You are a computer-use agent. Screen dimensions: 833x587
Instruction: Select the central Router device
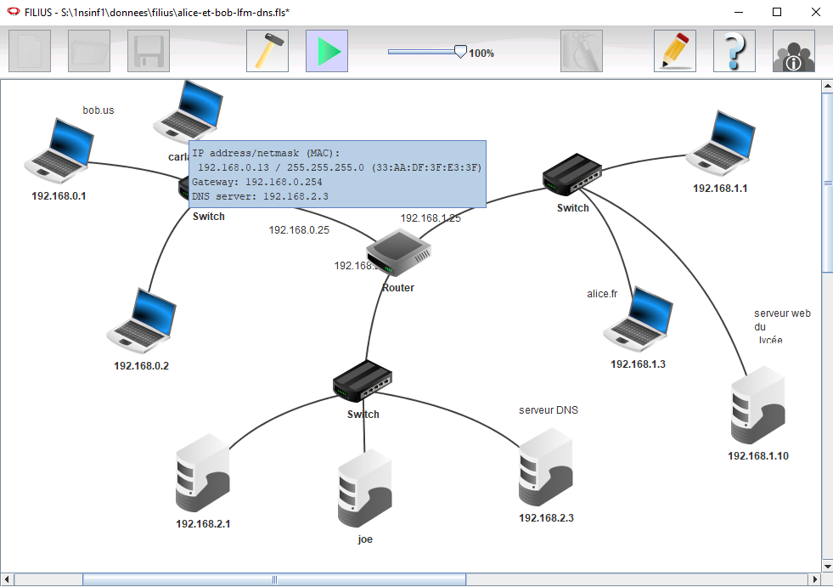click(397, 257)
